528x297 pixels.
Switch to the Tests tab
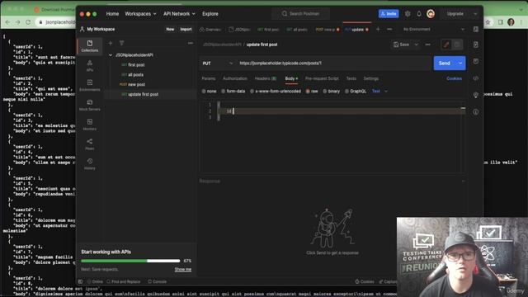351,78
